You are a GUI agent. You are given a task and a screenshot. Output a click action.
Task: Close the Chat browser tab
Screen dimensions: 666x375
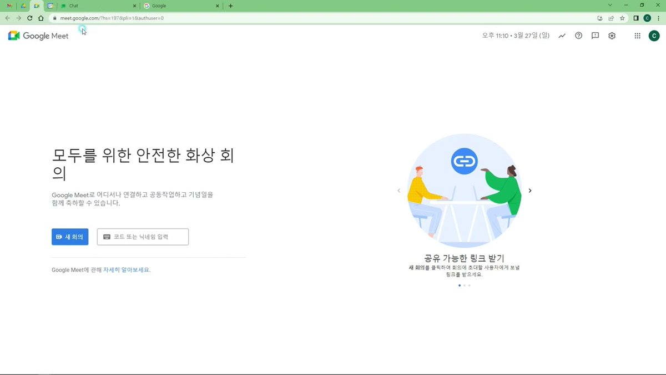point(134,6)
